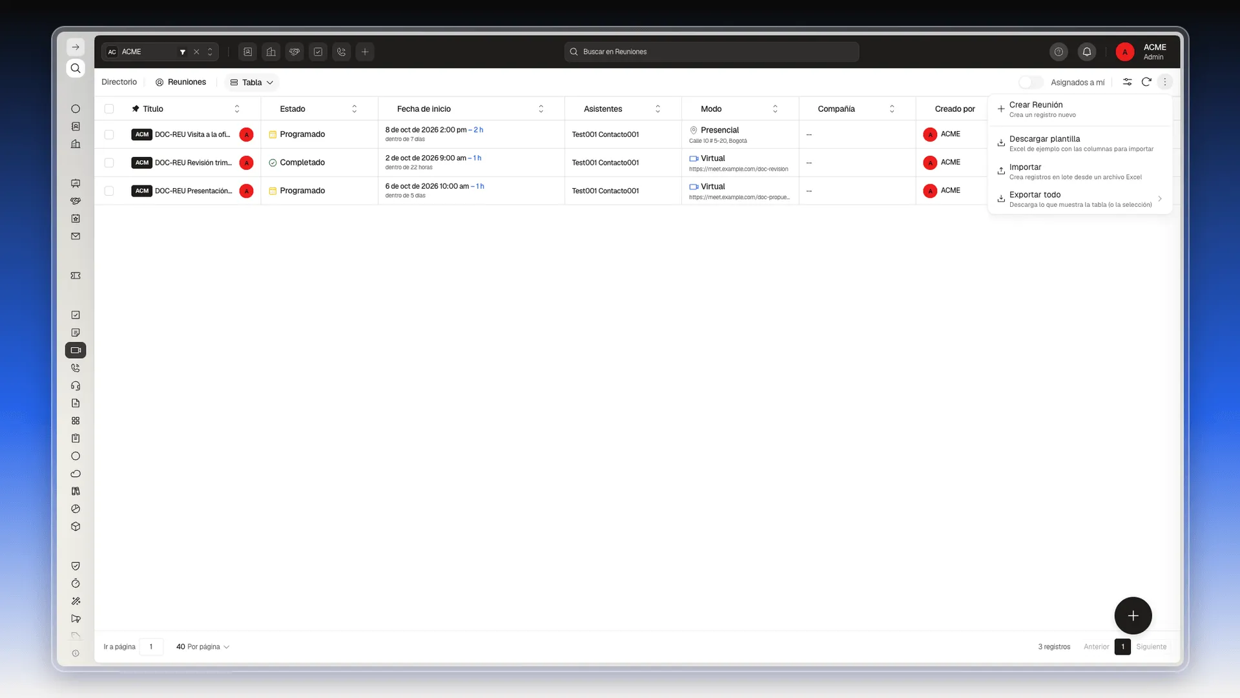
Task: Click the Buscar en Reuniones search field
Action: click(712, 52)
